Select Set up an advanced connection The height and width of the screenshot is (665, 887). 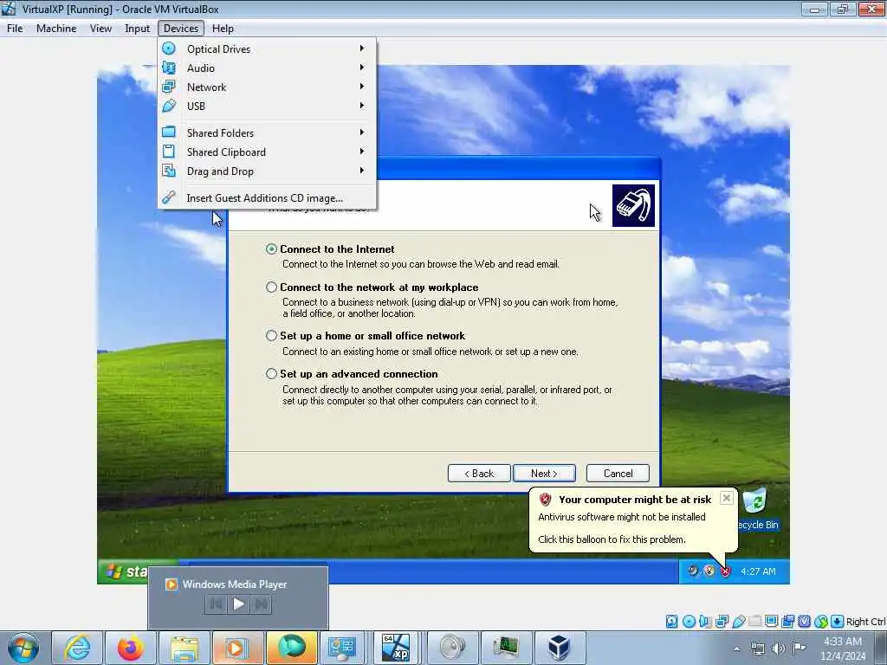point(271,374)
